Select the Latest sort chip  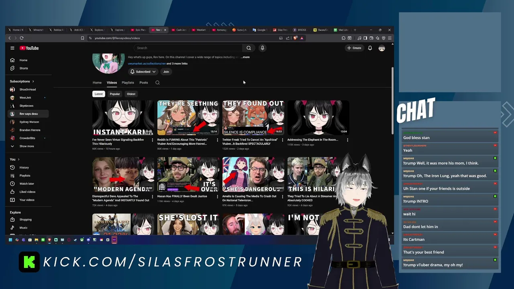tap(98, 94)
